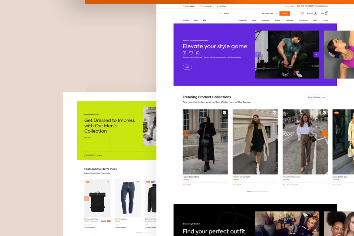Open the Autumn Always Stylish collection photo

[255, 142]
